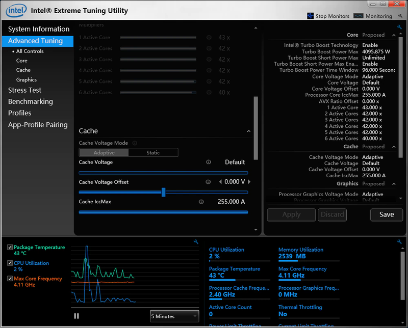Uncheck the Package Temperature checkbox
The width and height of the screenshot is (408, 328).
10,248
